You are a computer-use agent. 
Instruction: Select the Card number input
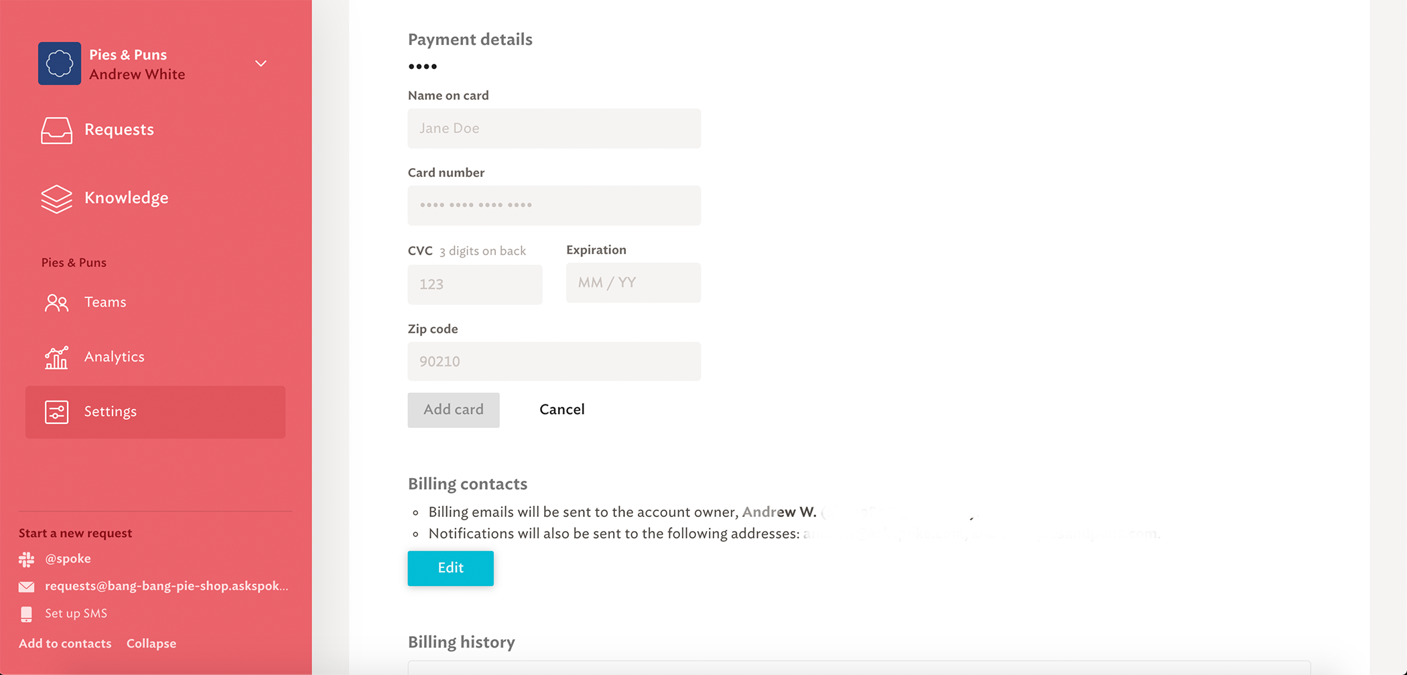pos(554,206)
